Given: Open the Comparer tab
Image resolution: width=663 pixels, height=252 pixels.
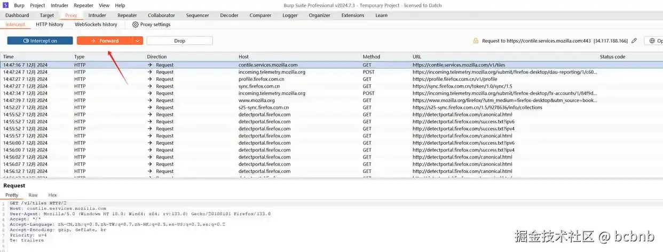Looking at the screenshot, I should (x=261, y=15).
